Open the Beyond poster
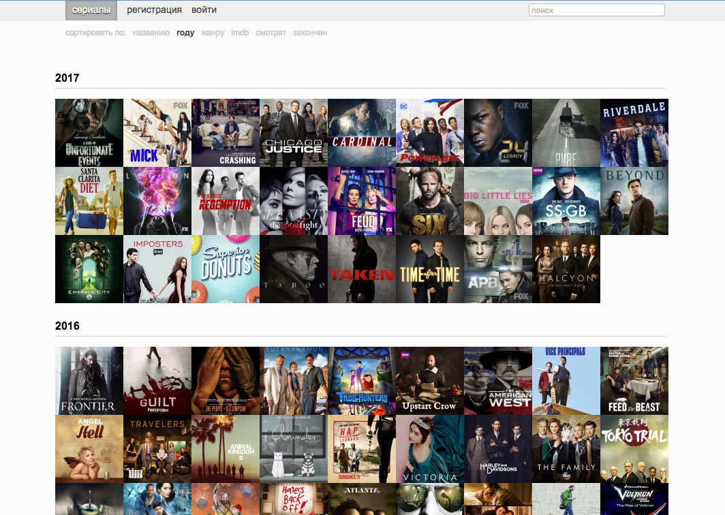This screenshot has width=725, height=515. 634,201
